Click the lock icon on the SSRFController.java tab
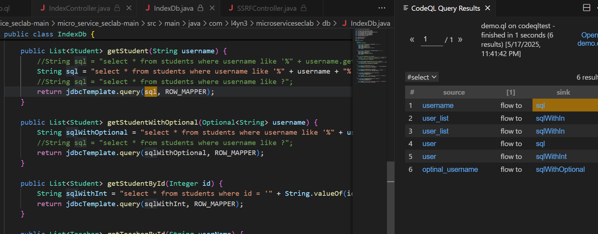The image size is (598, 234). tap(303, 8)
